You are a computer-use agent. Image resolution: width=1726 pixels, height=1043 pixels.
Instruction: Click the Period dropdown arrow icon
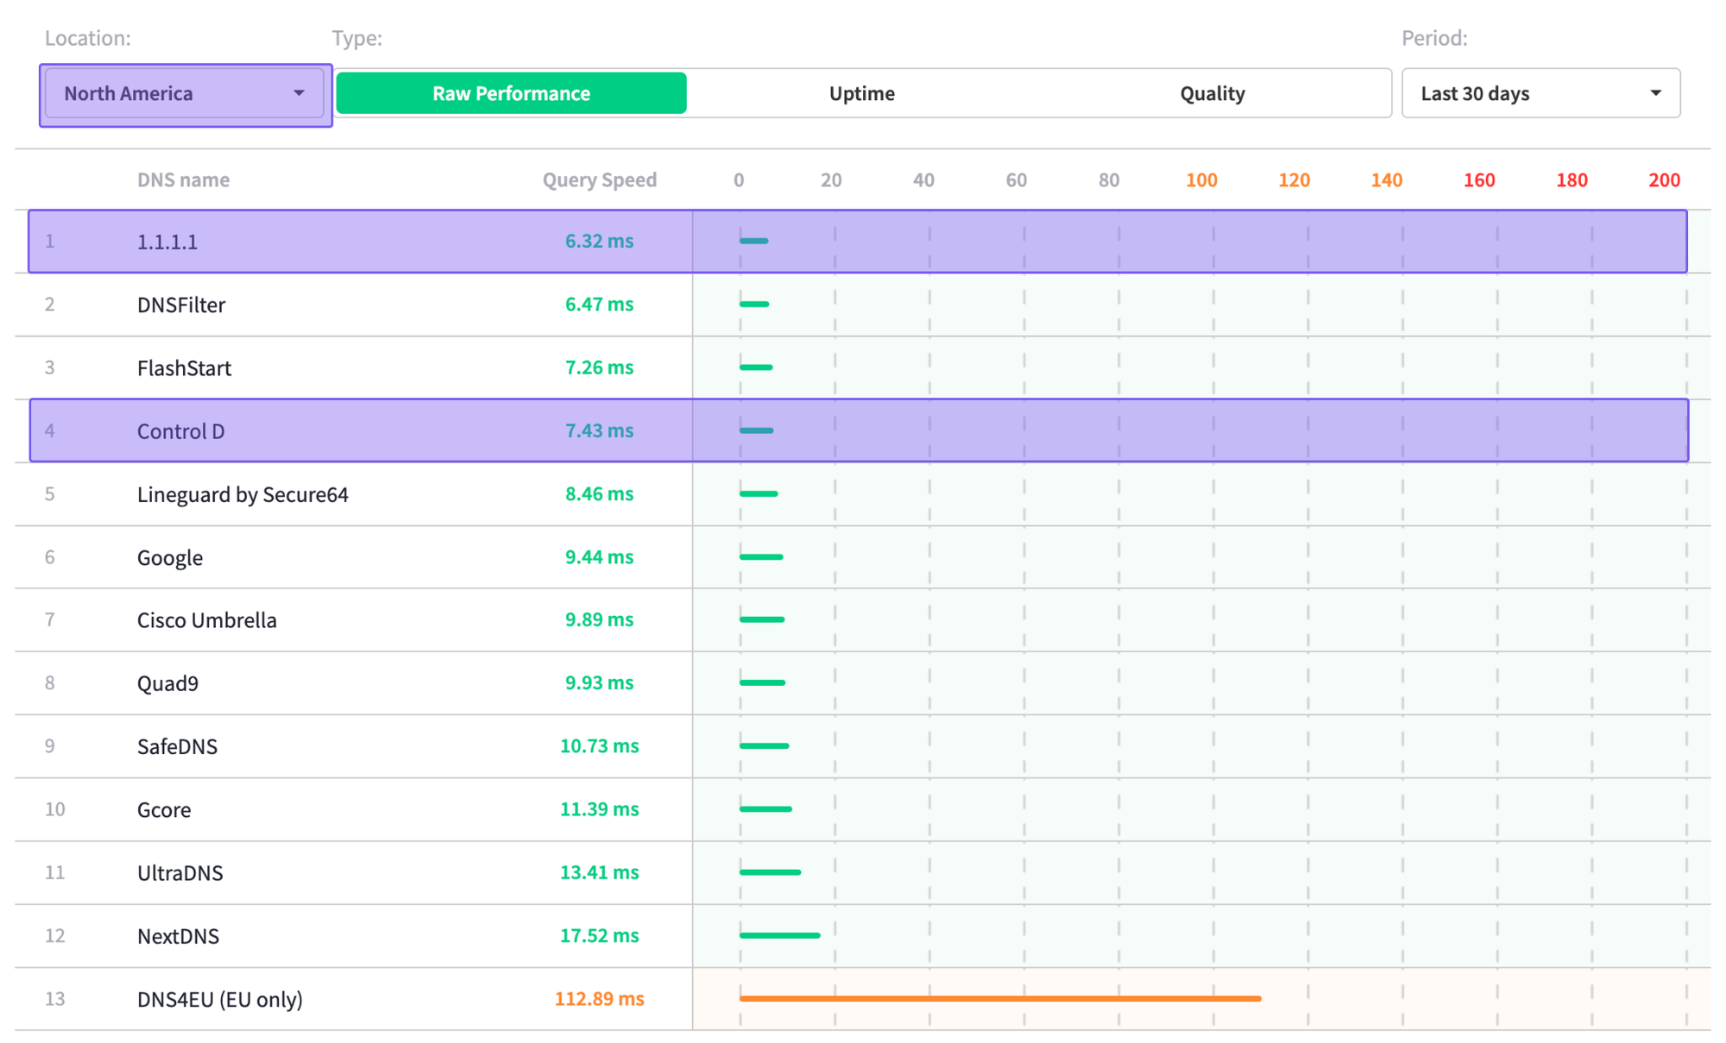pos(1654,93)
